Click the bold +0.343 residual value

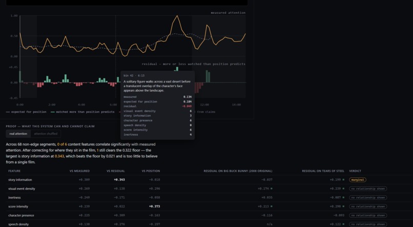[119, 180]
